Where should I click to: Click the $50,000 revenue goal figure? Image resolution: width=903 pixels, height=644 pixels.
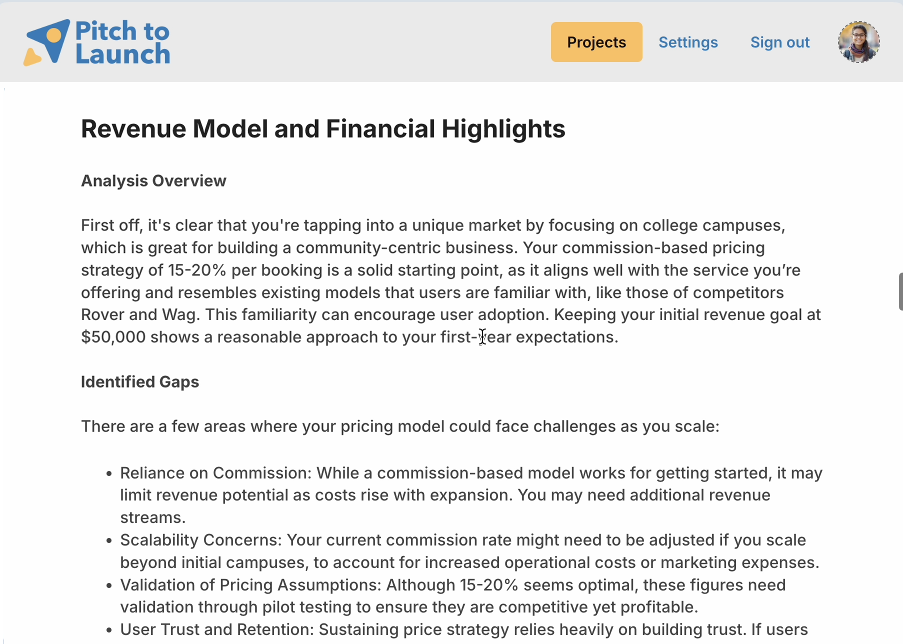[x=113, y=337]
